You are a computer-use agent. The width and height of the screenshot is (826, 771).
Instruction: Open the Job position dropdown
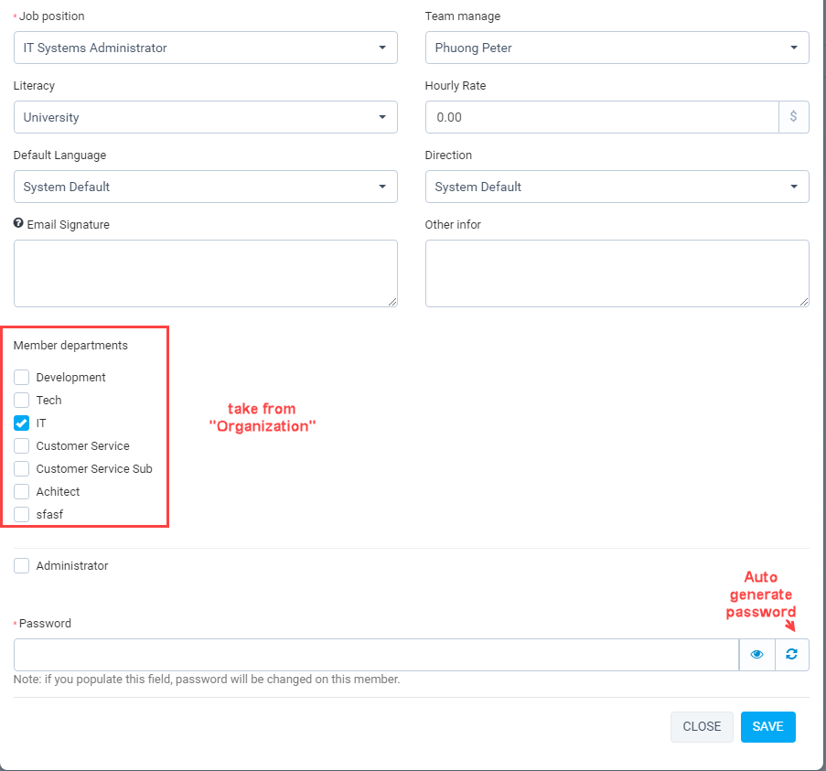tap(206, 48)
